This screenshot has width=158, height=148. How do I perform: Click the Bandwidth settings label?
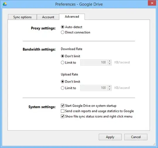[39, 49]
